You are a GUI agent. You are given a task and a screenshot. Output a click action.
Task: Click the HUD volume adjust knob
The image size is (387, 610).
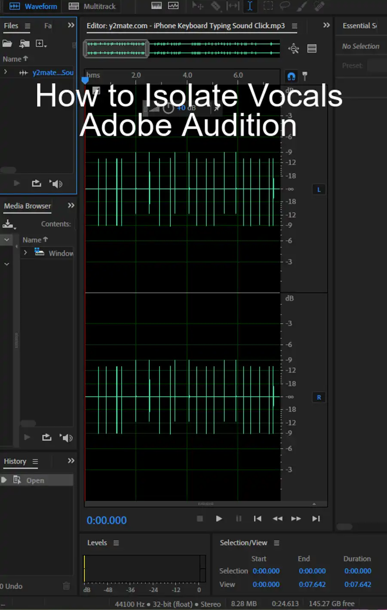click(169, 108)
